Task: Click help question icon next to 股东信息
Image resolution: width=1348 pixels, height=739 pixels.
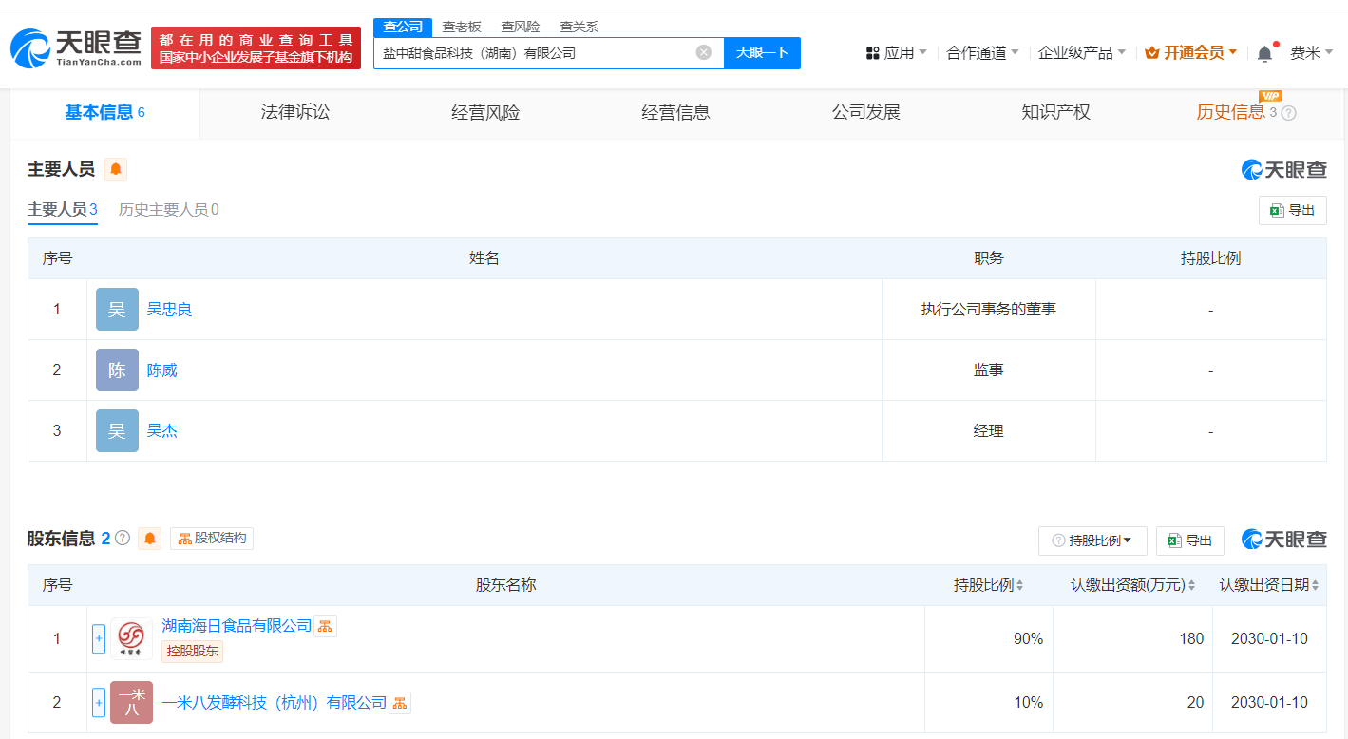Action: 123,539
